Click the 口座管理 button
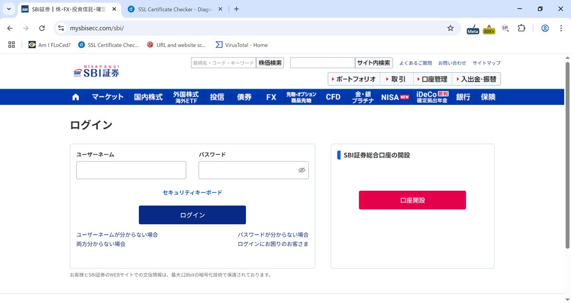 pyautogui.click(x=432, y=79)
